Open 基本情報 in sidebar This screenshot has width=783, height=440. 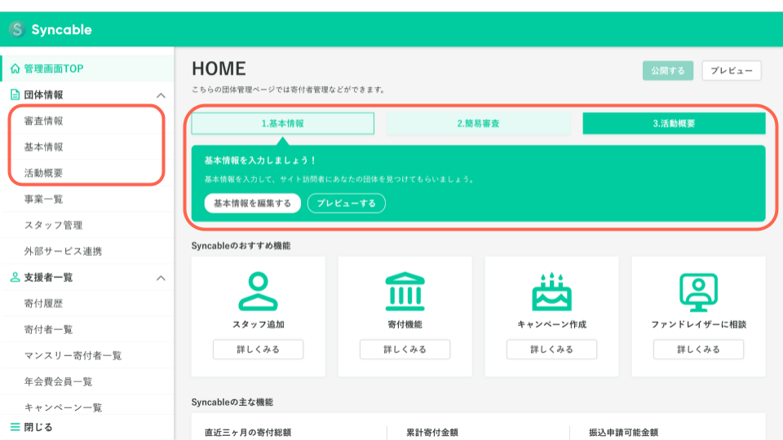(87, 147)
